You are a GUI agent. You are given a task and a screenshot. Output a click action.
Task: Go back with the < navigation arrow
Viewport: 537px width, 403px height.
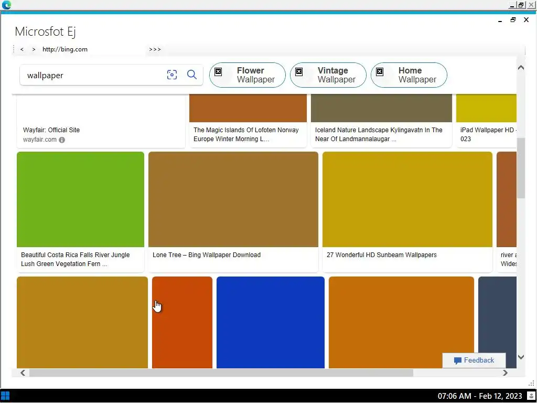(x=22, y=49)
